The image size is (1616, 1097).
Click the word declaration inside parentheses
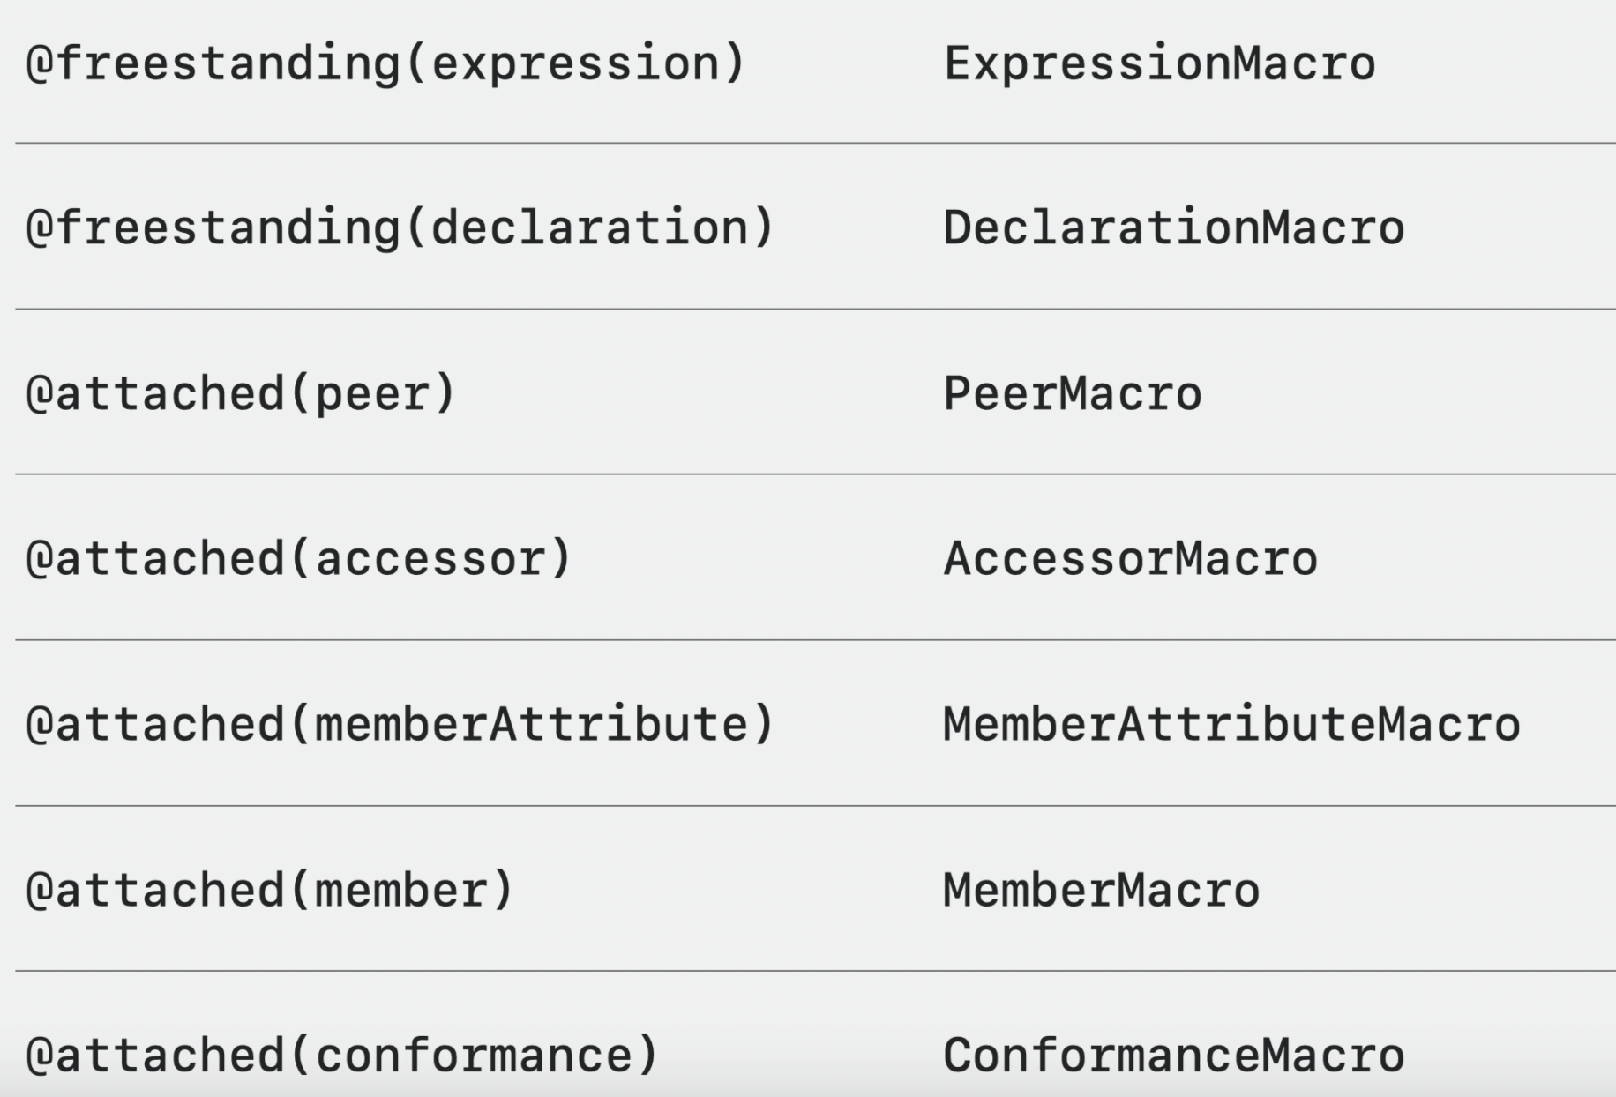[589, 228]
